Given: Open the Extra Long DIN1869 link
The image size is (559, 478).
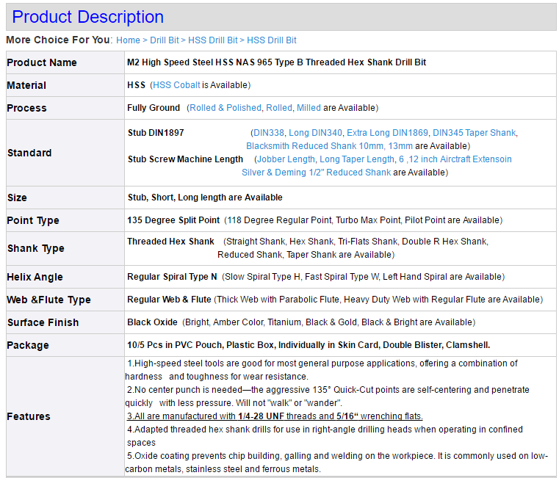Looking at the screenshot, I should (x=387, y=133).
